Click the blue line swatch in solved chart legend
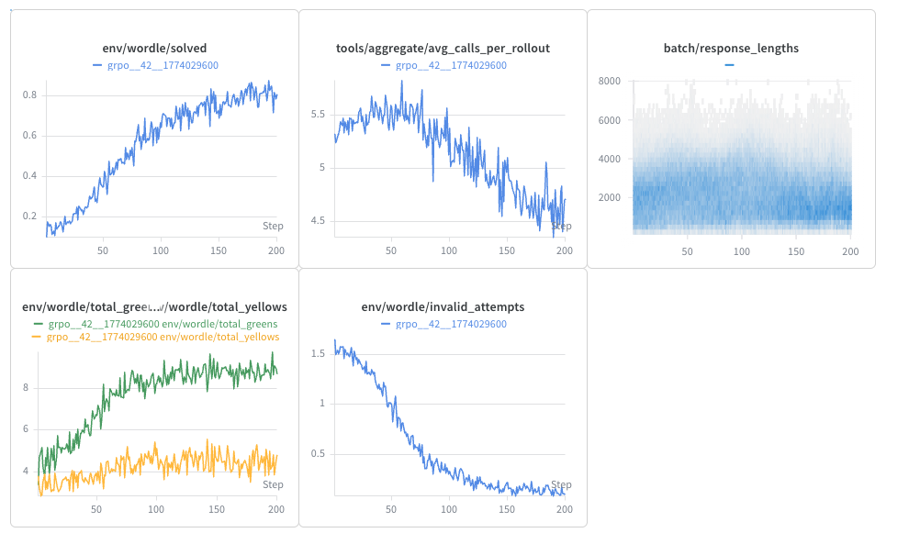Screen dimensions: 909x544 point(97,65)
